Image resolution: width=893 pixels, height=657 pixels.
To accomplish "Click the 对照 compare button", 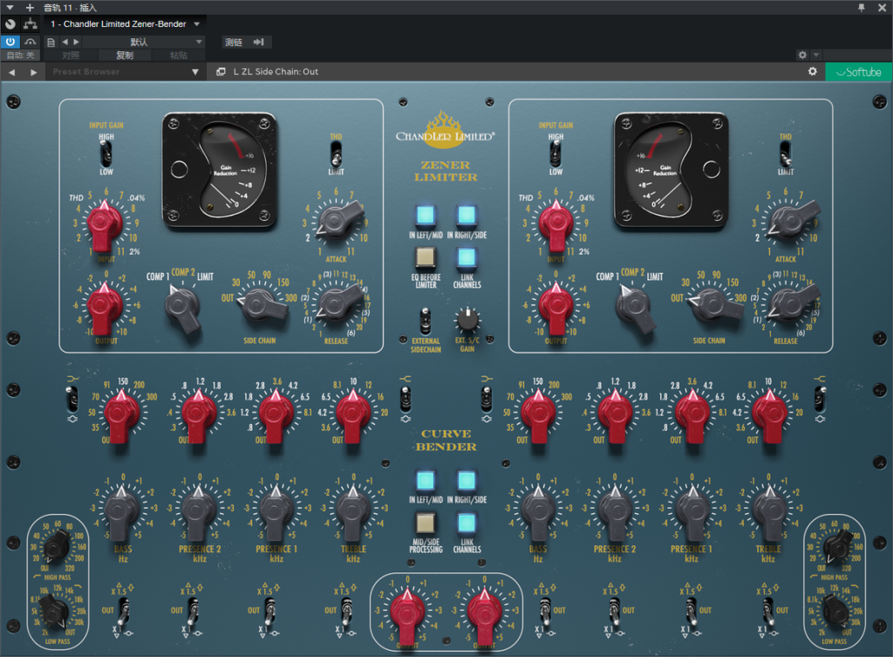I will click(71, 55).
